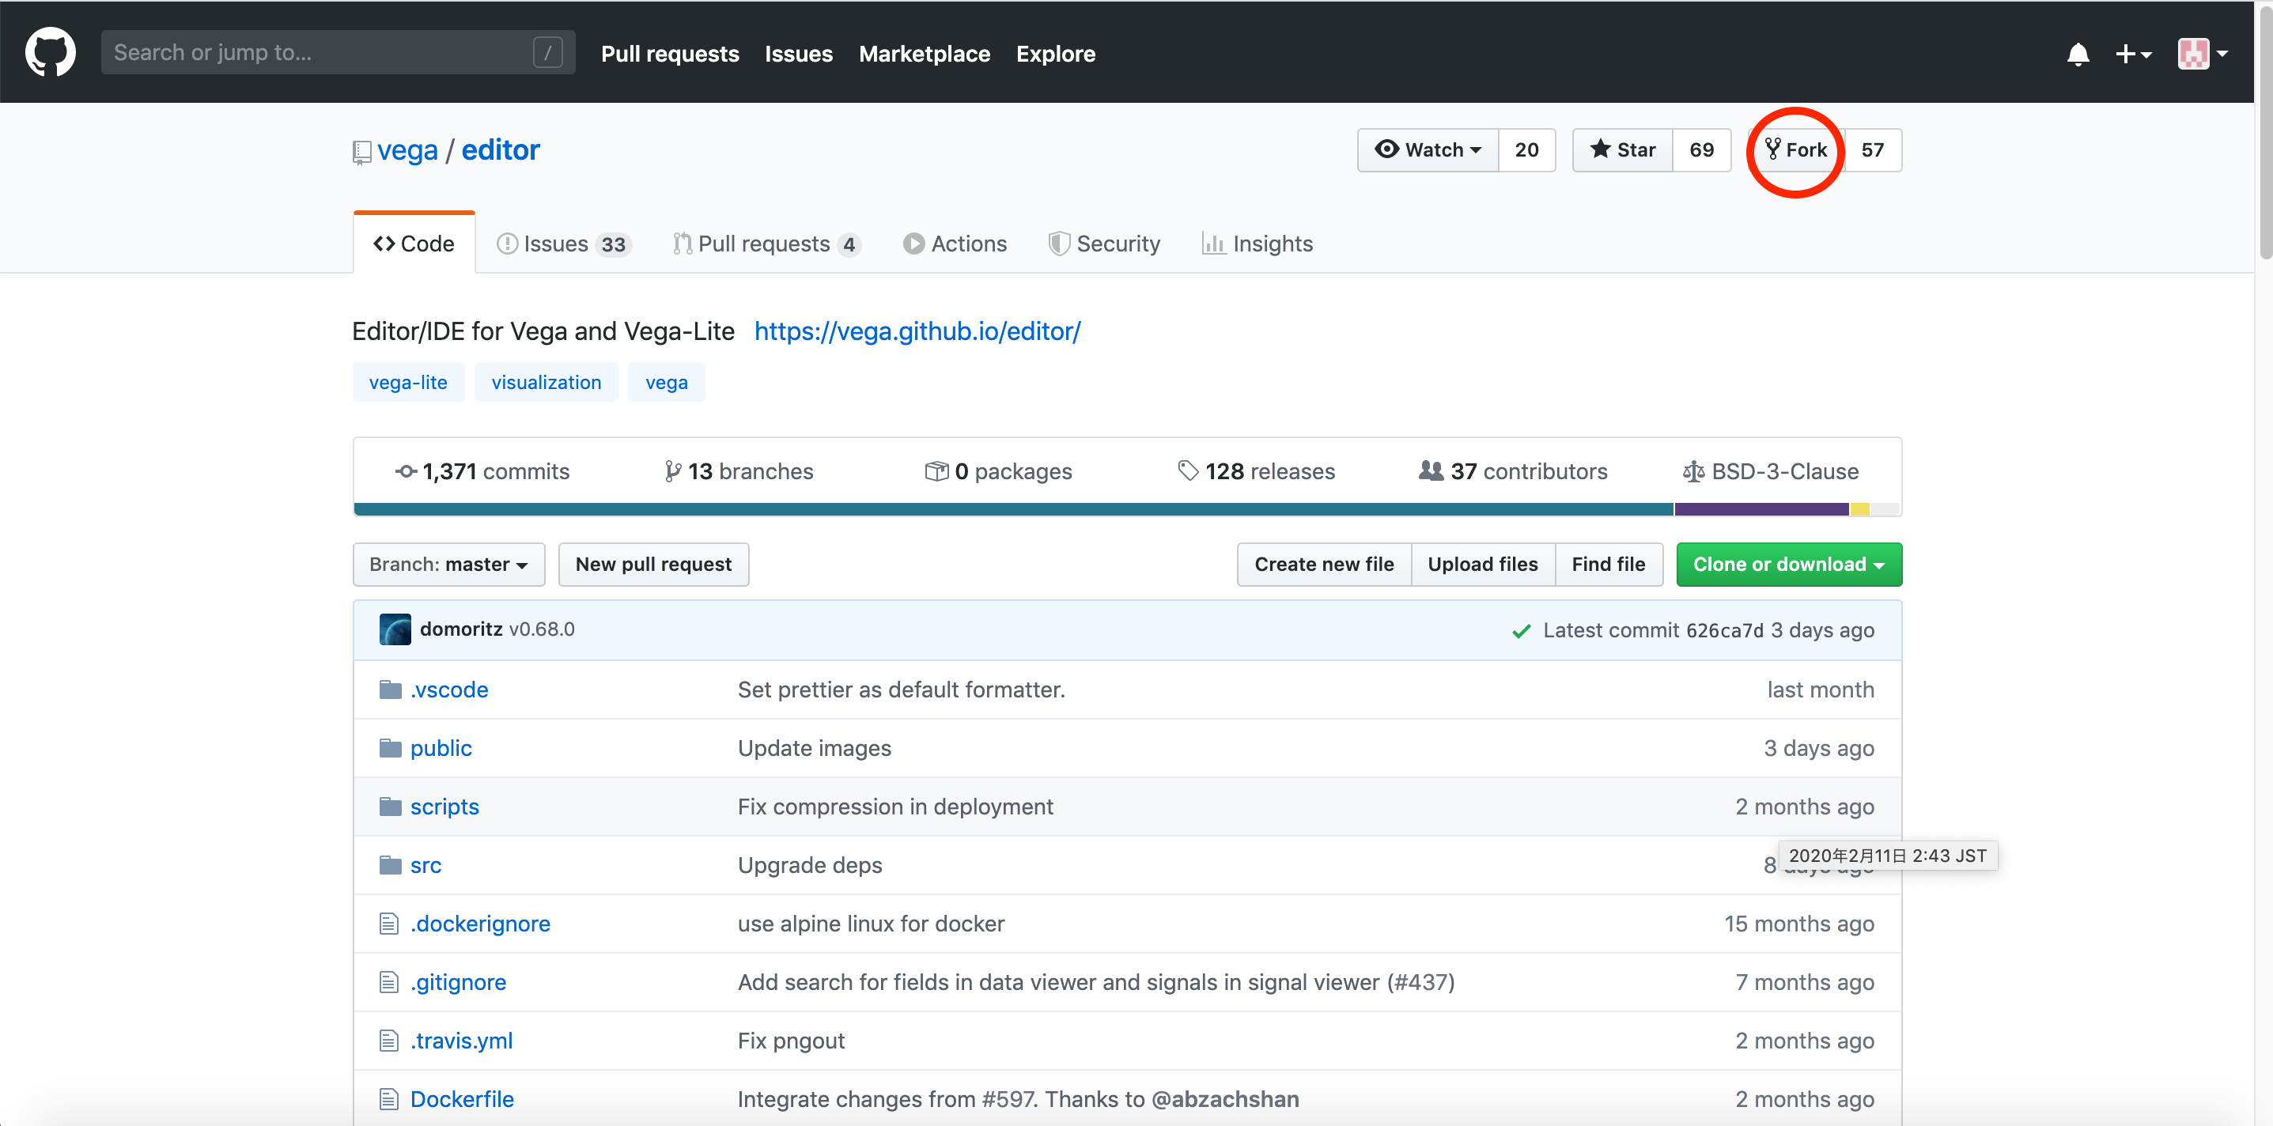Screen dimensions: 2273x1126
Task: Fork the repository
Action: click(1795, 150)
